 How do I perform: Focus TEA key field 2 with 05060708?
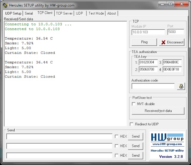tap(148, 69)
